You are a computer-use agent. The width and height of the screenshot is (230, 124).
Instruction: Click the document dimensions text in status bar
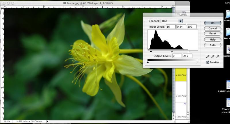point(29,121)
